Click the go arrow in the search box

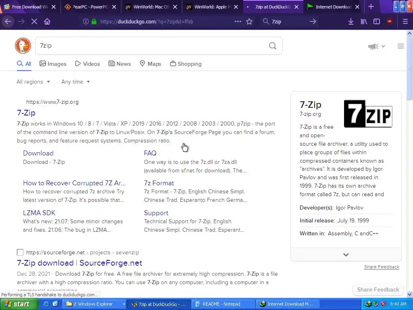click(x=313, y=22)
